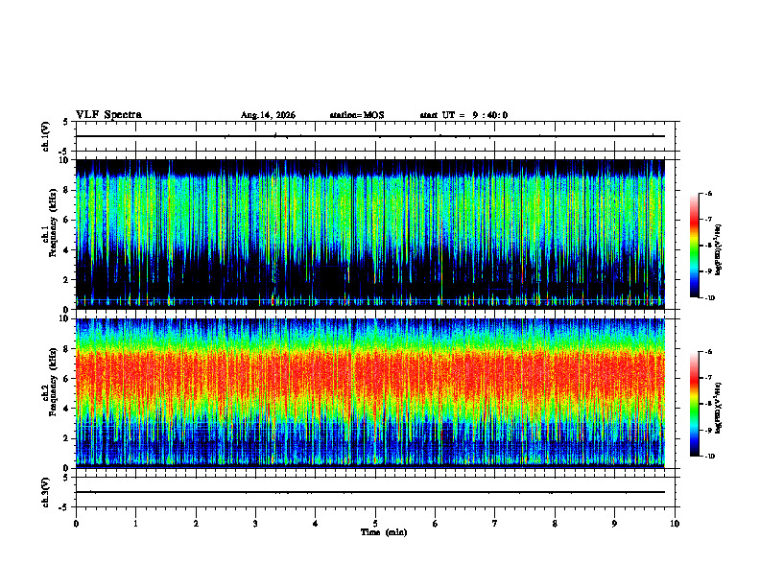Click the ch.2 colorbar PSD unit label
The height and width of the screenshot is (587, 760).
[x=719, y=408]
